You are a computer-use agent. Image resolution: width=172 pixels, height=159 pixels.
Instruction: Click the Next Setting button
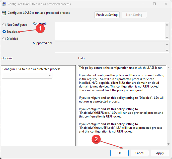(x=134, y=15)
